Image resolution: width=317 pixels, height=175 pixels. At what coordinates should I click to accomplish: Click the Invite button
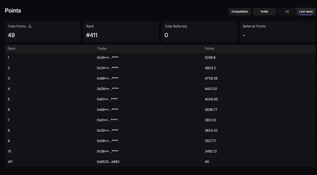[264, 12]
